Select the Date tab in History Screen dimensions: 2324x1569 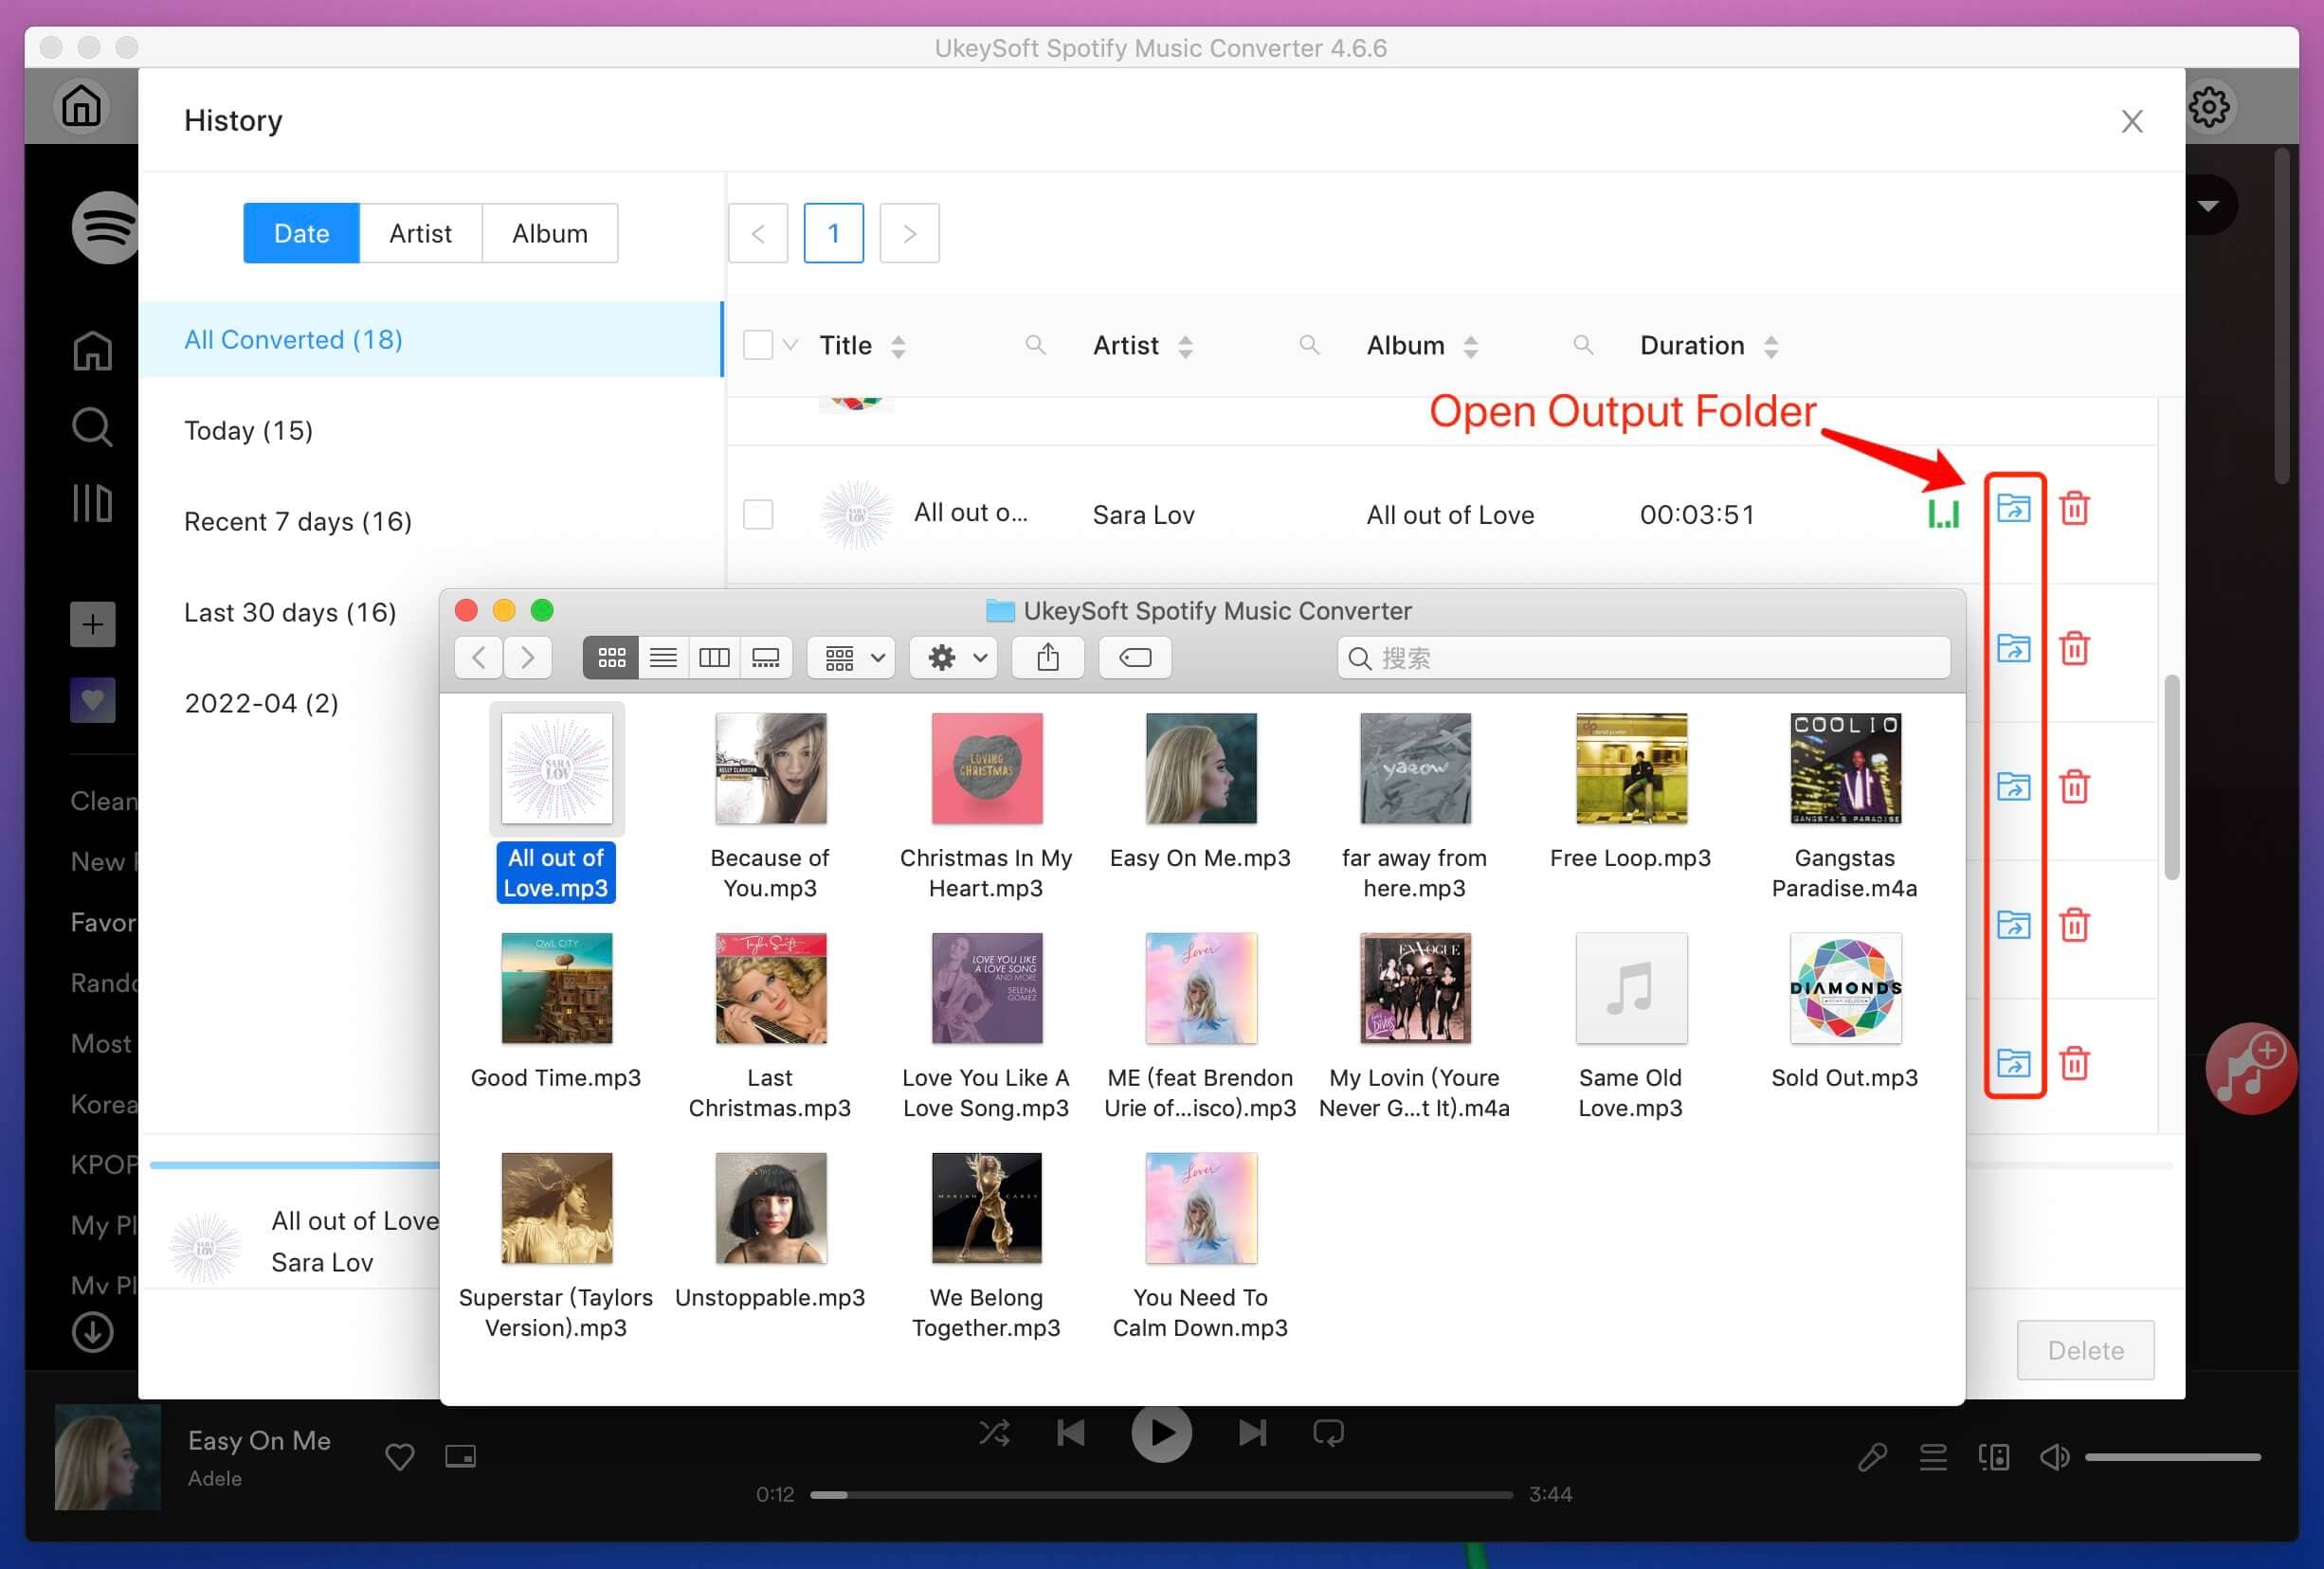301,233
